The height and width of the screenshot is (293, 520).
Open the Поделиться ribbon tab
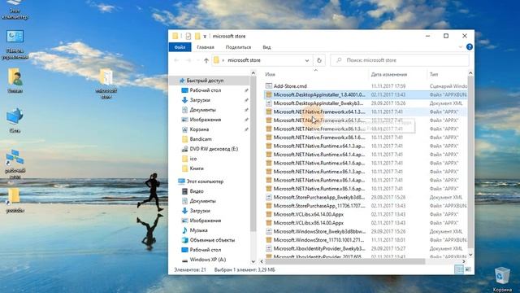pyautogui.click(x=238, y=47)
